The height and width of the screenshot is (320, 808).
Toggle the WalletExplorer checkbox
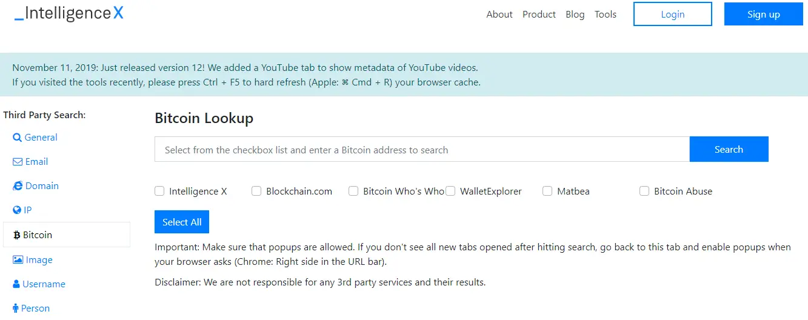click(x=450, y=192)
